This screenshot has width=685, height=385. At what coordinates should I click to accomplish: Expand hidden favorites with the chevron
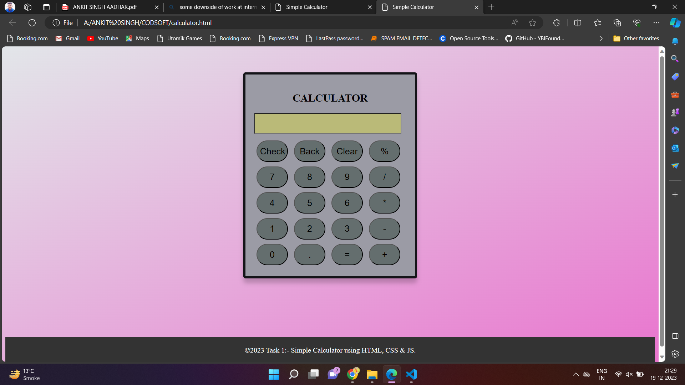[x=601, y=38]
